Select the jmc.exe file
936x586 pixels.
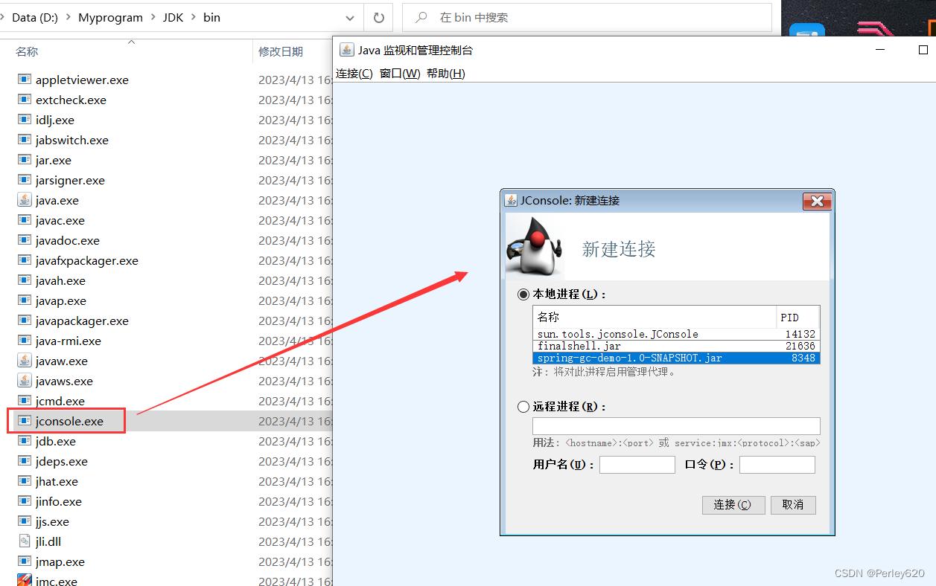57,580
